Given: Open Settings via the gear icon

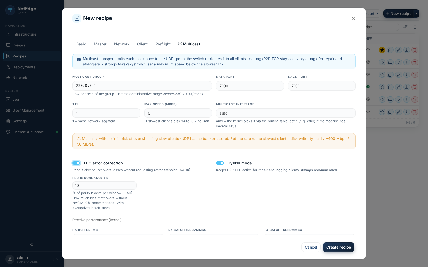Looking at the screenshot, I should tap(8, 121).
